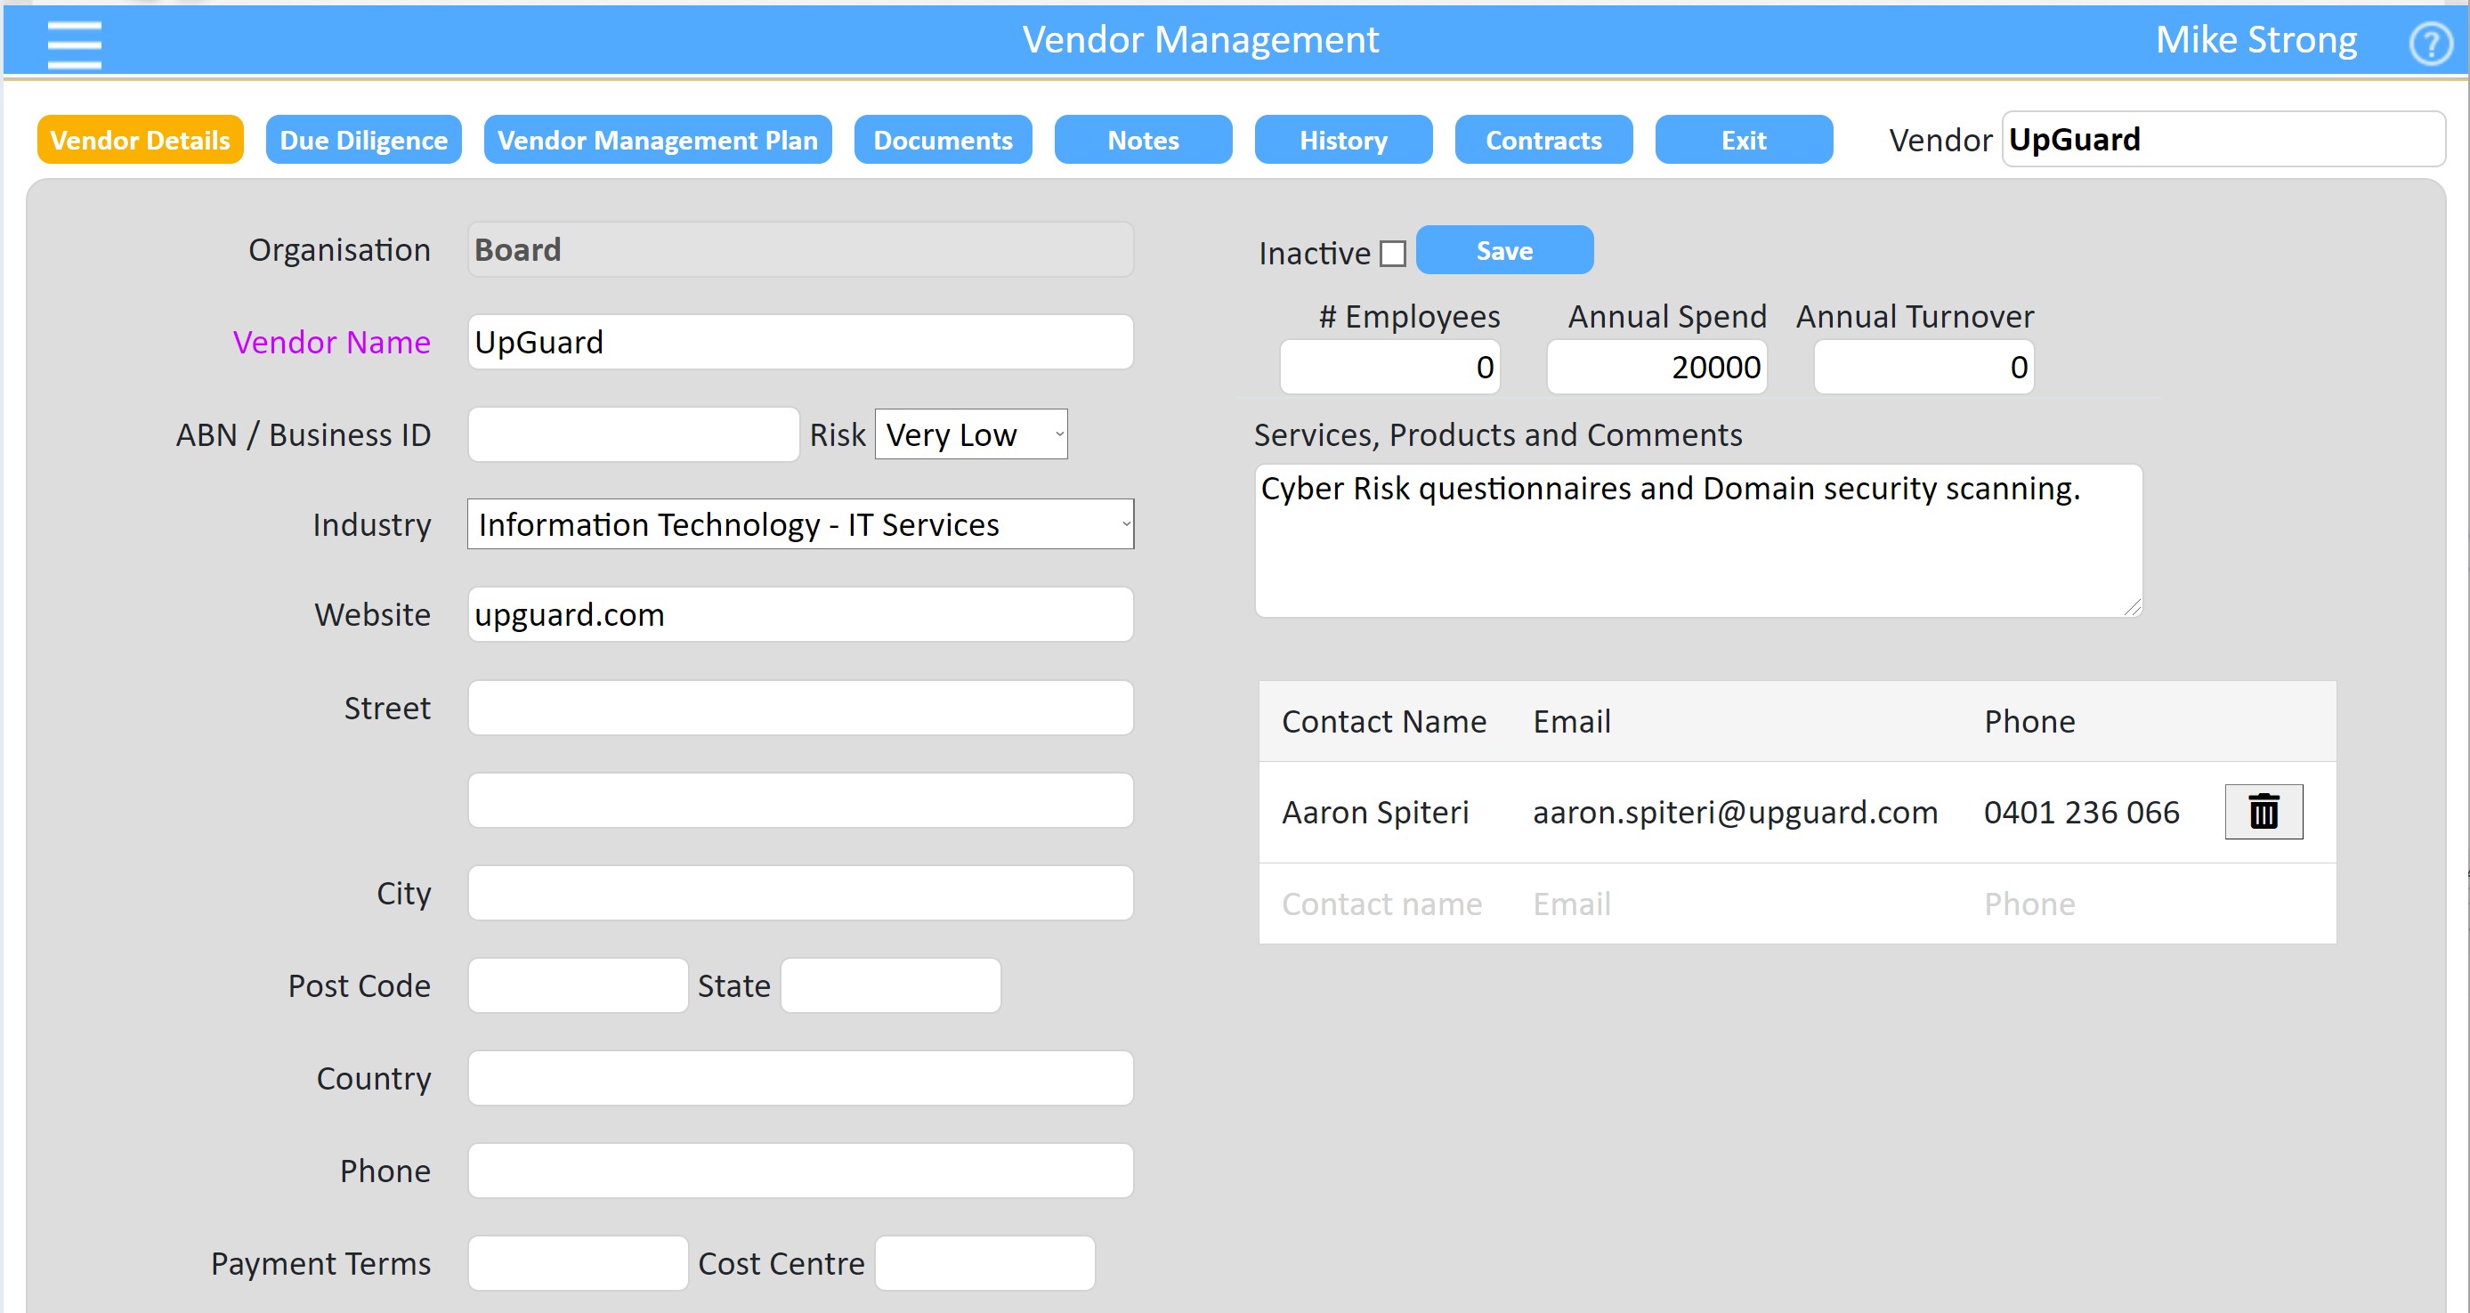Grab the comments textarea resize handle
Image resolution: width=2470 pixels, height=1313 pixels.
[2132, 607]
